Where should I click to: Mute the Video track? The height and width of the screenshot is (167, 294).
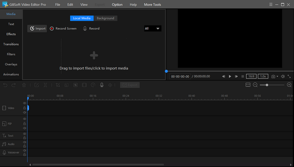click(x=24, y=113)
